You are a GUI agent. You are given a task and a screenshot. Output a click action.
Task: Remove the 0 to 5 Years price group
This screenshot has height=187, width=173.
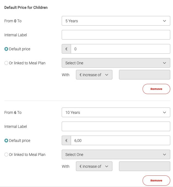point(156,89)
